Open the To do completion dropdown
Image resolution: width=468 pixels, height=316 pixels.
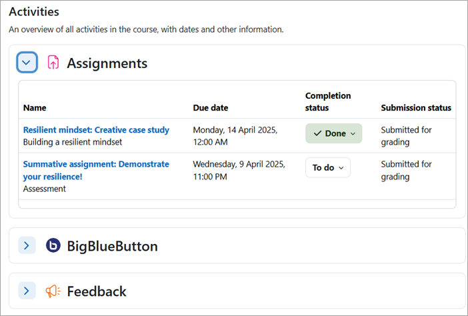point(327,168)
